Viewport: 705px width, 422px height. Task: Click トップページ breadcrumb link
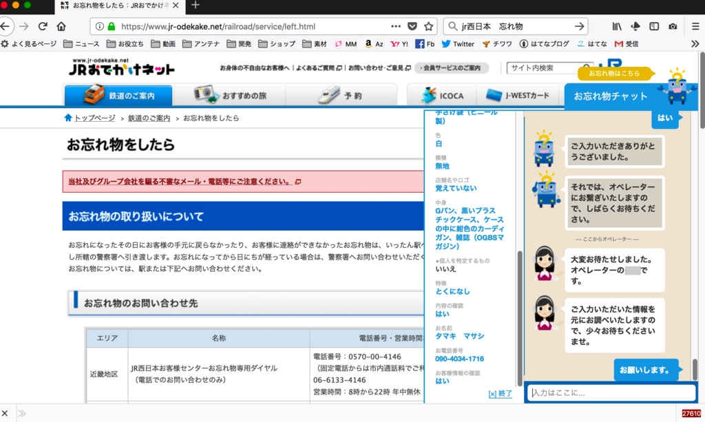94,118
